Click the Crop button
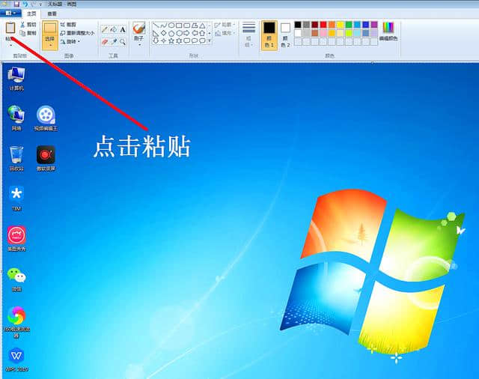This screenshot has height=379, width=479. pyautogui.click(x=68, y=25)
